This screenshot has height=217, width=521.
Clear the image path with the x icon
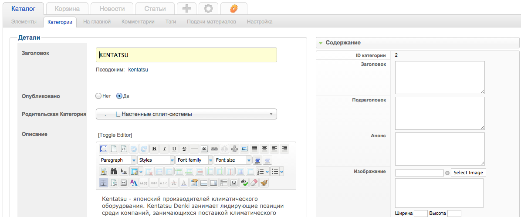[447, 173]
